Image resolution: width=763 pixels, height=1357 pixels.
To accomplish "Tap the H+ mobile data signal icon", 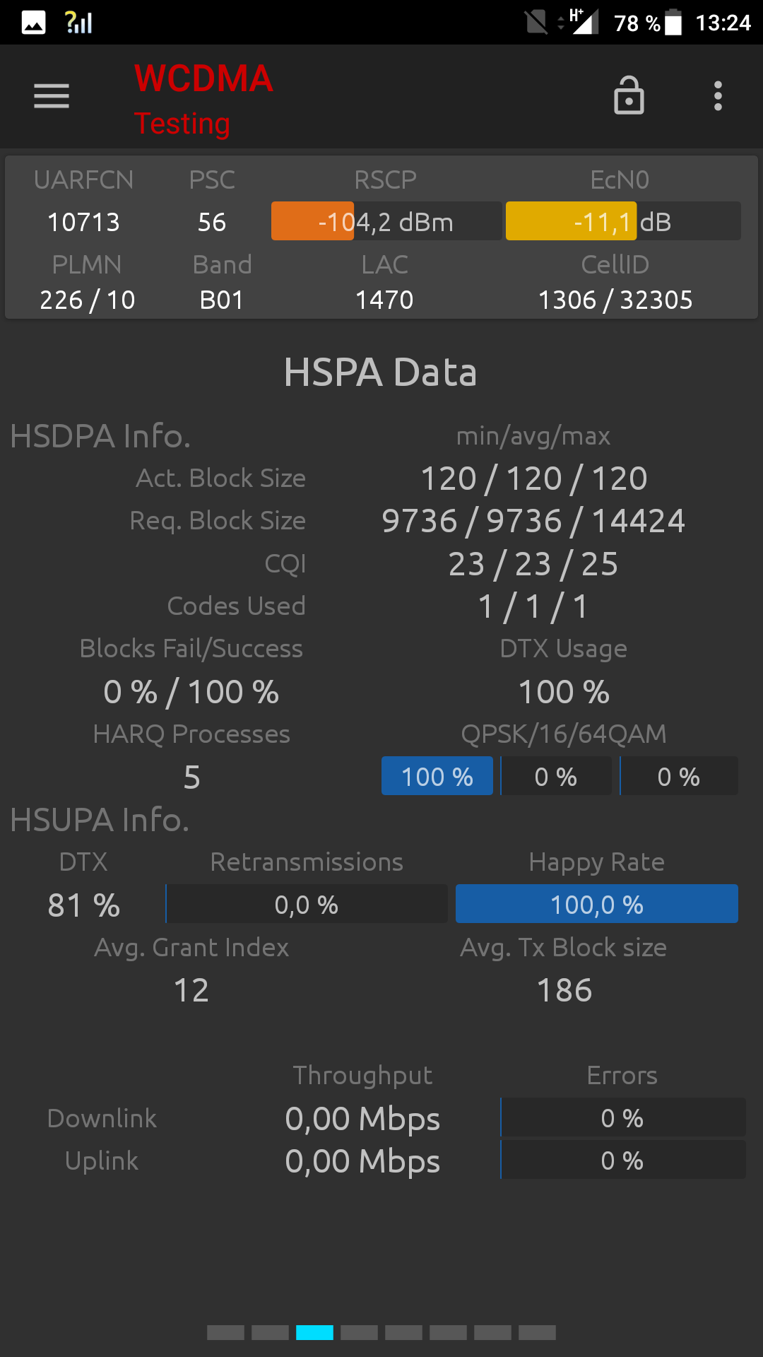I will point(584,22).
